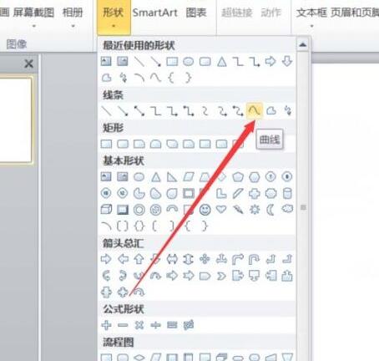Choose the cross shape under 基本形状

[x=255, y=193]
